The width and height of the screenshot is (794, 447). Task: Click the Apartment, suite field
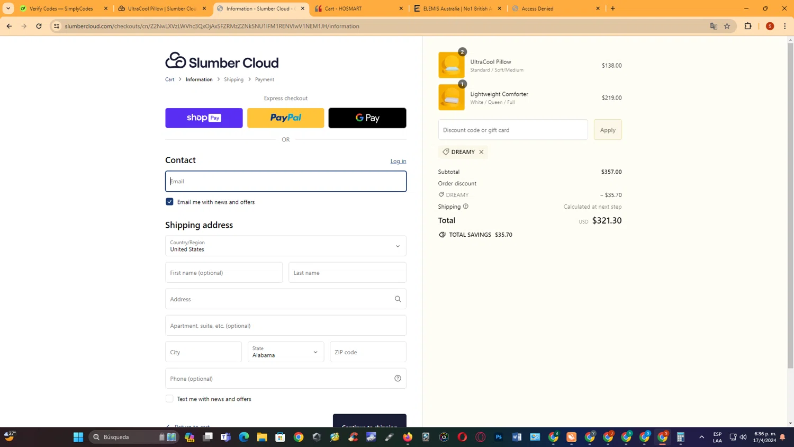click(286, 325)
